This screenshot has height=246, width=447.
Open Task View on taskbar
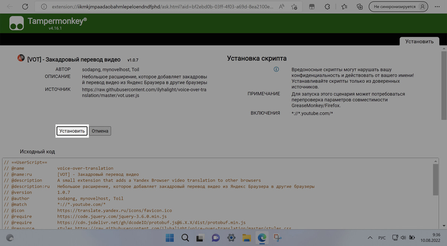(200, 237)
